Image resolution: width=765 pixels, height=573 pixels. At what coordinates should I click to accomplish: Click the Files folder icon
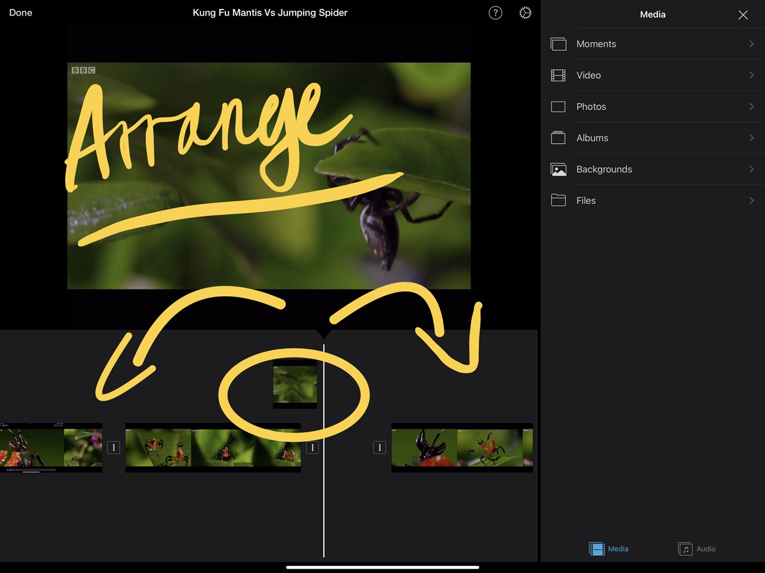click(x=558, y=201)
